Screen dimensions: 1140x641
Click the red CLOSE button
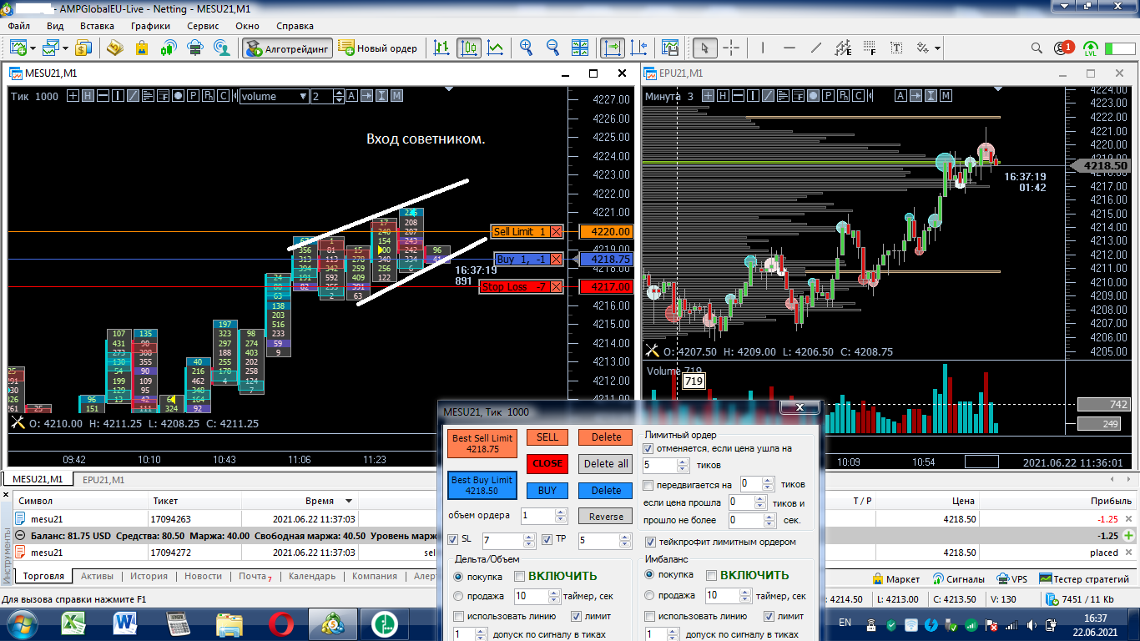547,463
